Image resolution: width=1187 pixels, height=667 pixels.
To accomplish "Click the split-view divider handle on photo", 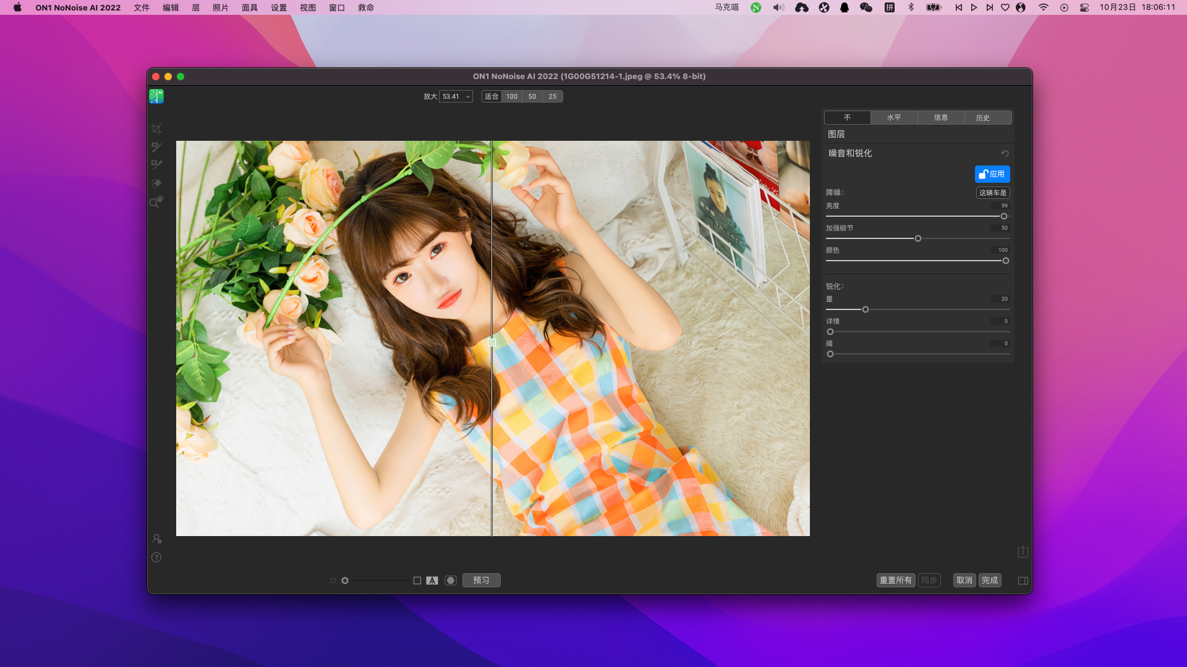I will pos(492,342).
